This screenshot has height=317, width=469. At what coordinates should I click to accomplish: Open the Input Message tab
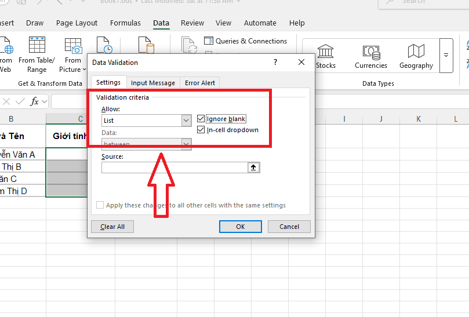click(x=153, y=83)
